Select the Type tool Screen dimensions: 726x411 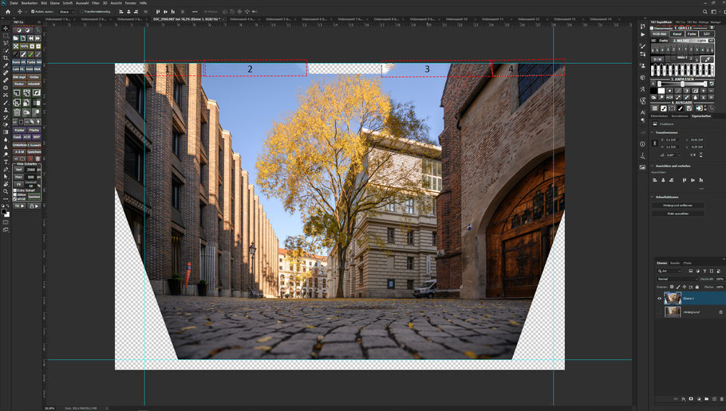click(6, 162)
